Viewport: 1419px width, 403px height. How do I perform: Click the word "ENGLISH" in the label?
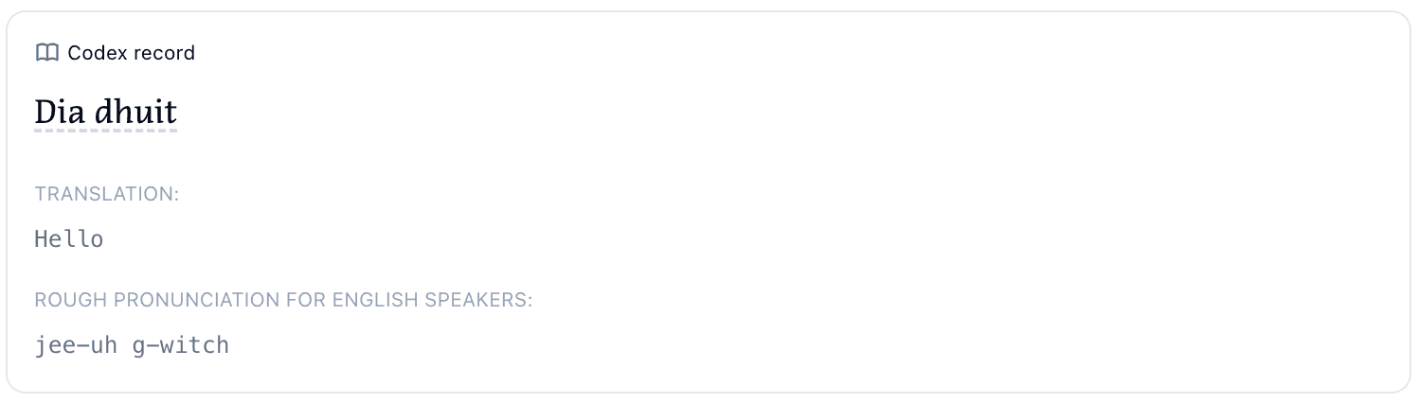(377, 301)
